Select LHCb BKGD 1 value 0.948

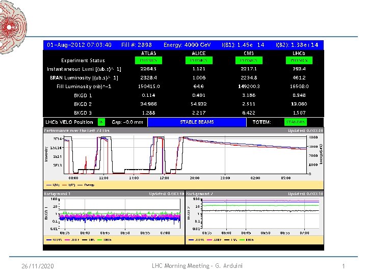pyautogui.click(x=299, y=95)
